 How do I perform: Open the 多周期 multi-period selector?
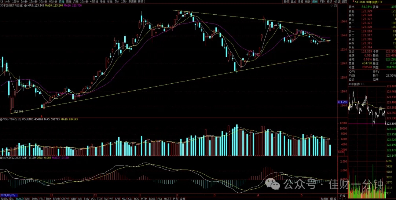133,1
